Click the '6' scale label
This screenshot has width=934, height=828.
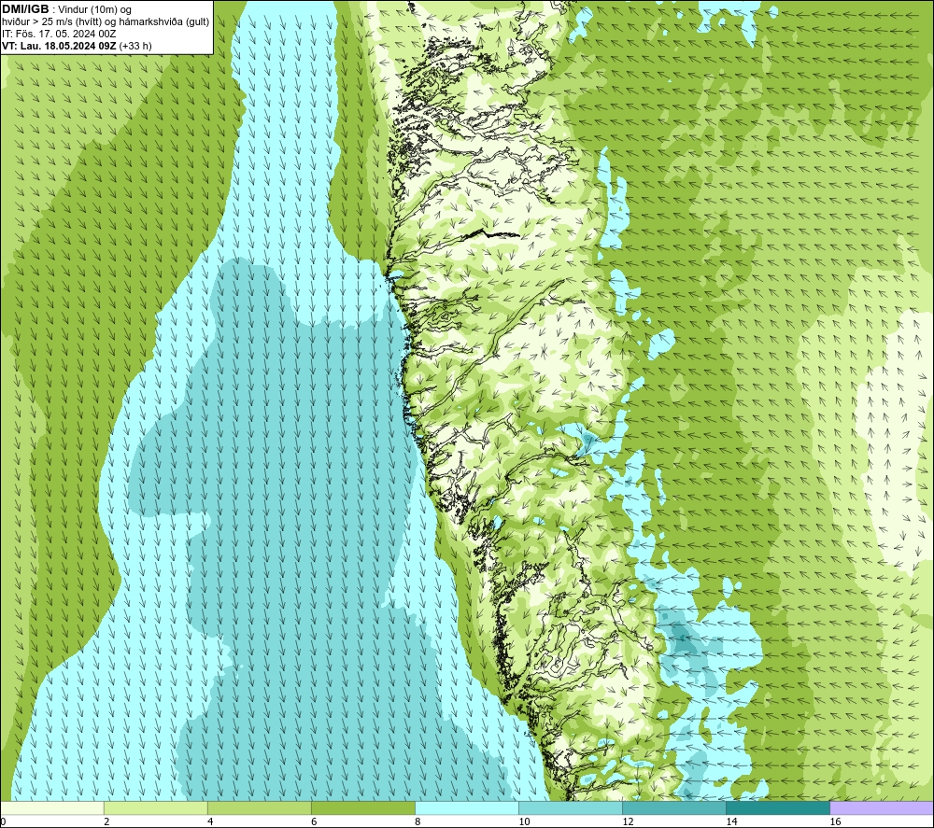tap(313, 821)
